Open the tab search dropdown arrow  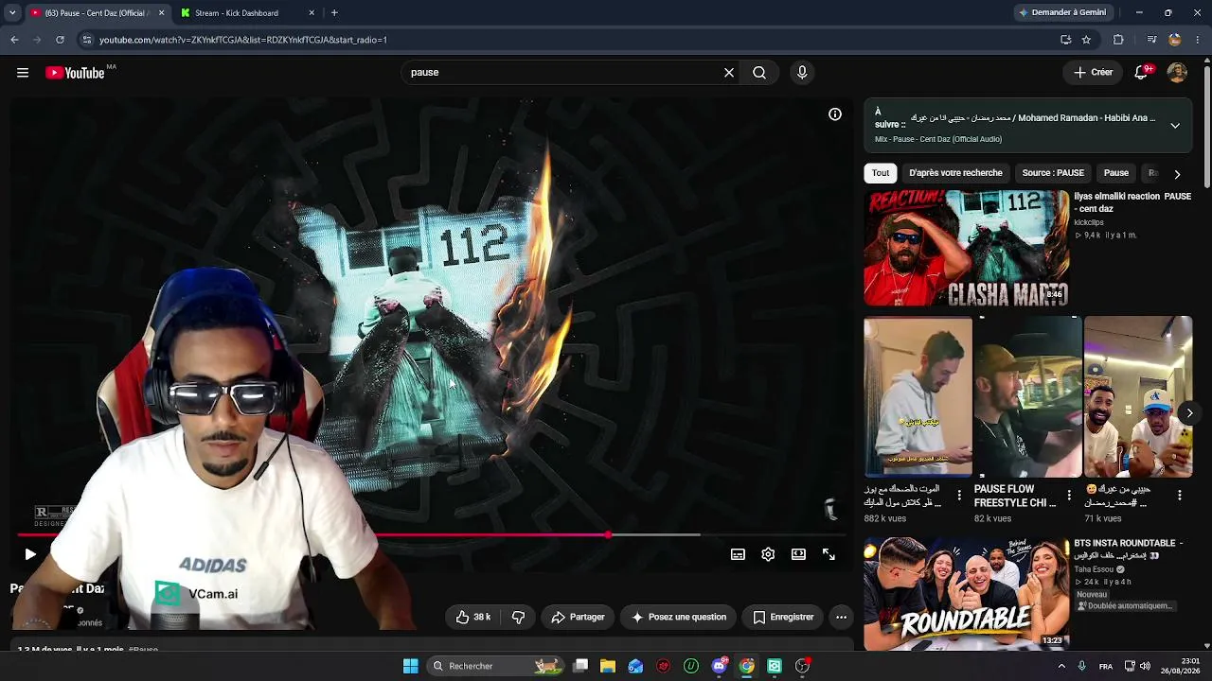coord(12,13)
